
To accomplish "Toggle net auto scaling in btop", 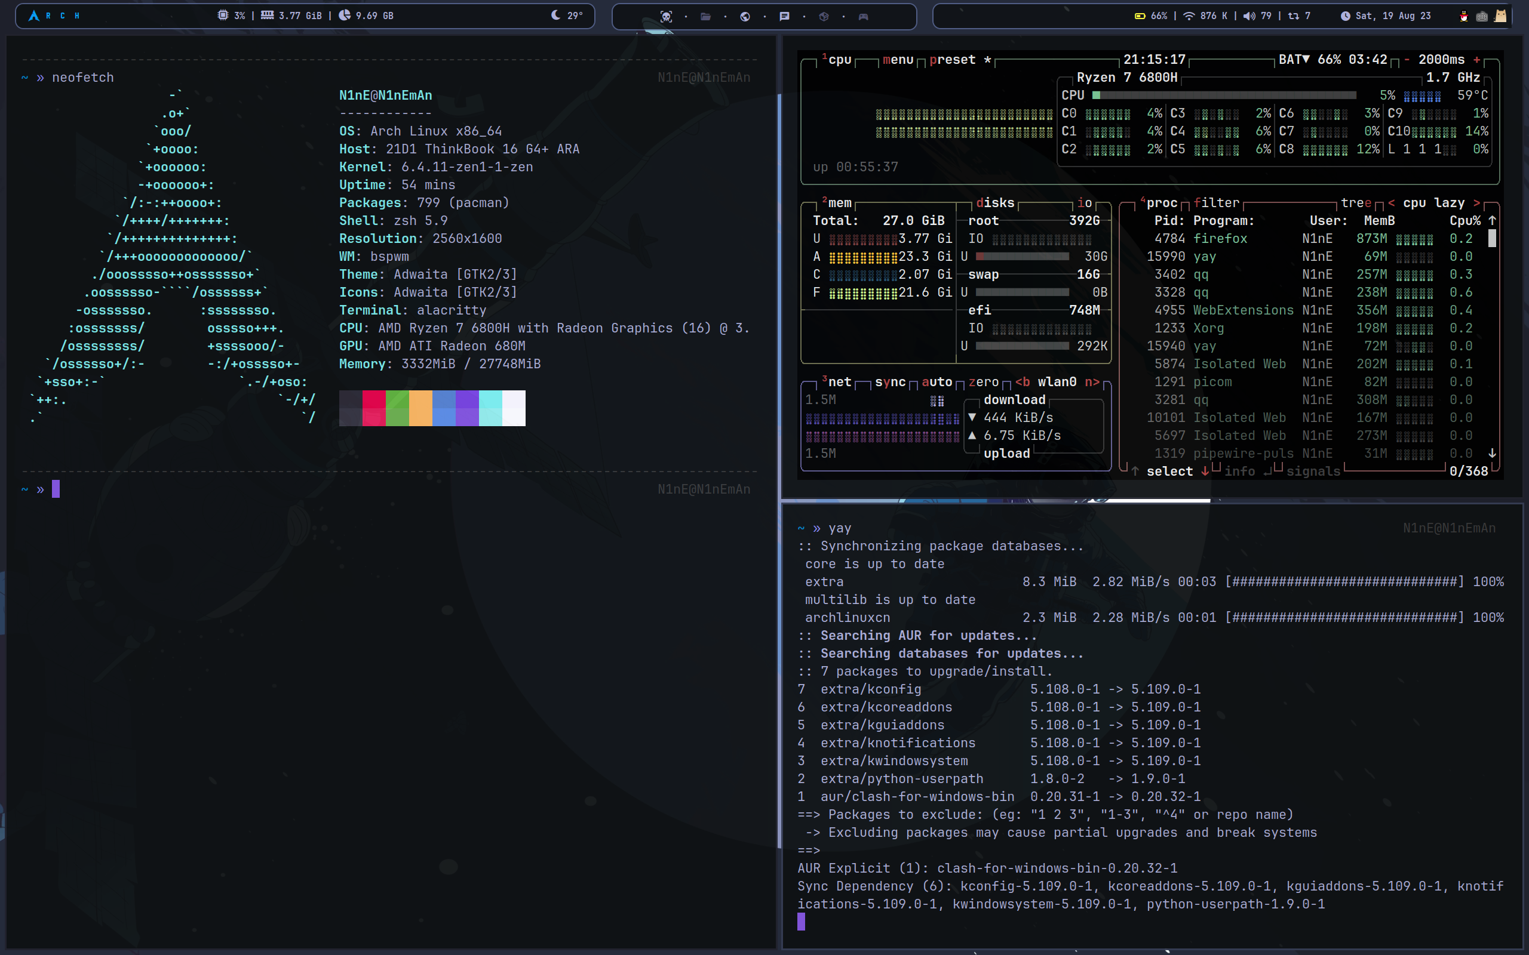I will [x=937, y=381].
